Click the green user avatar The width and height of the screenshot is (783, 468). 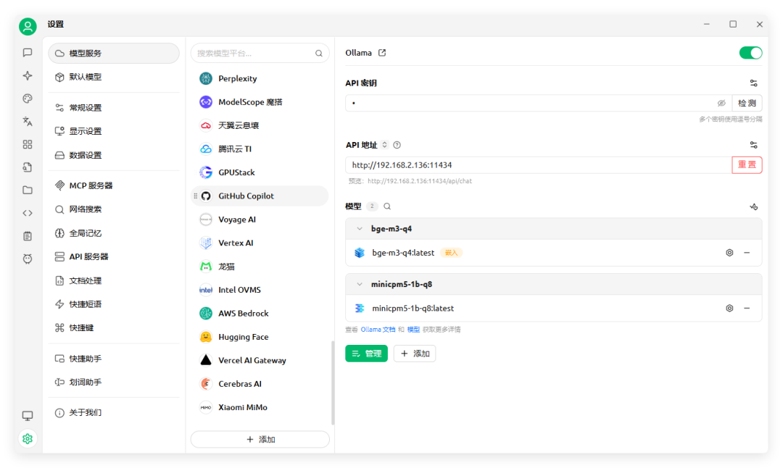[x=28, y=27]
